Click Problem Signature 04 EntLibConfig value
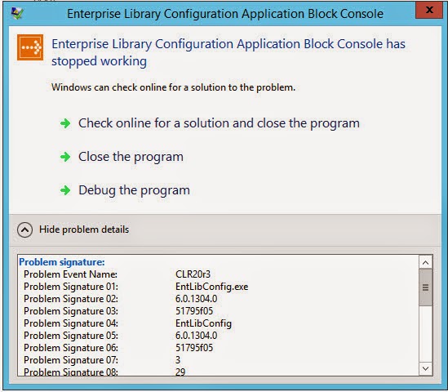The height and width of the screenshot is (392, 448). coord(203,323)
